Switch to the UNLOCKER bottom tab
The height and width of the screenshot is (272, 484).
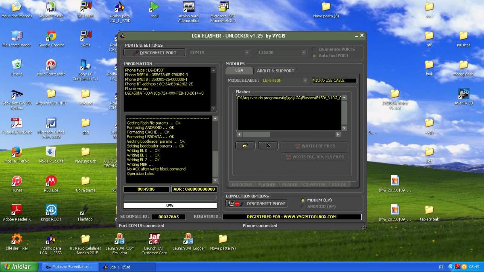tap(242, 185)
